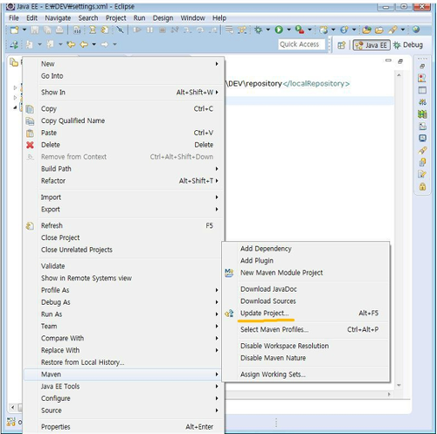Choose Download Sources

point(306,301)
